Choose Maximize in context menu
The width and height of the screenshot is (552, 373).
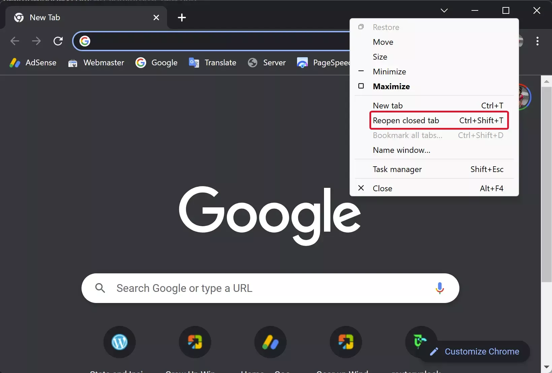[434, 87]
